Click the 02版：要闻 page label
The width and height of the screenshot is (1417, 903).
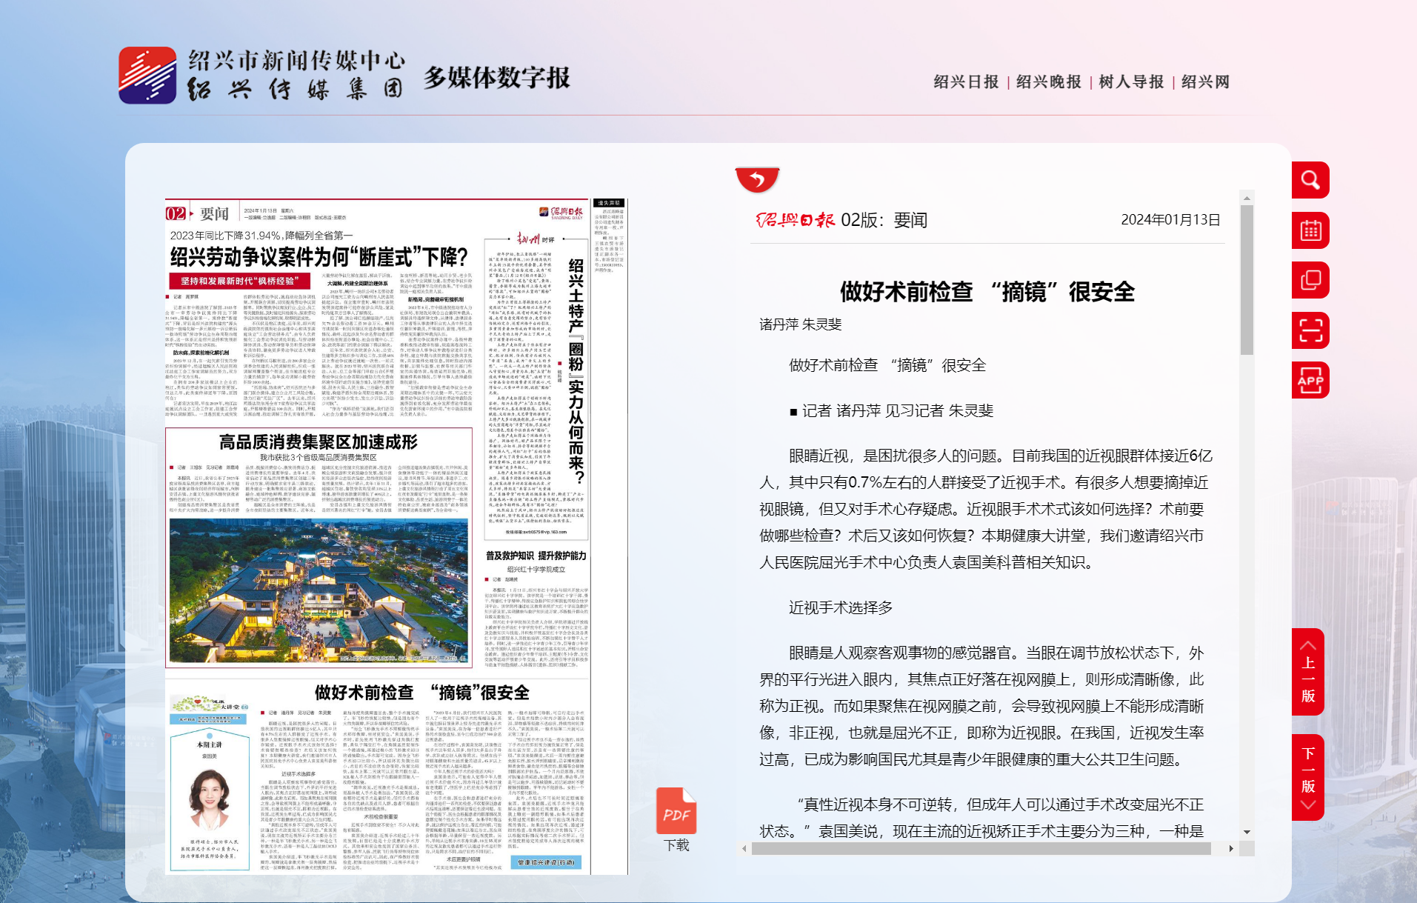pos(884,220)
